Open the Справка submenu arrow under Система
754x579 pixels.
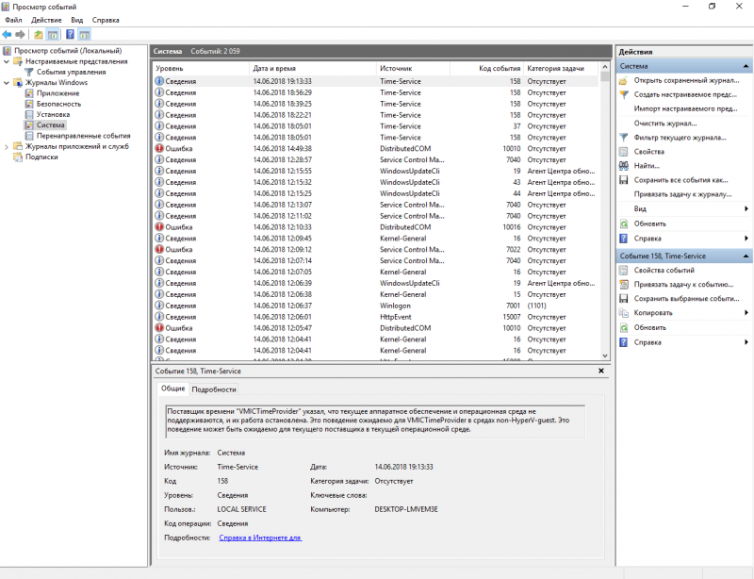tap(746, 239)
